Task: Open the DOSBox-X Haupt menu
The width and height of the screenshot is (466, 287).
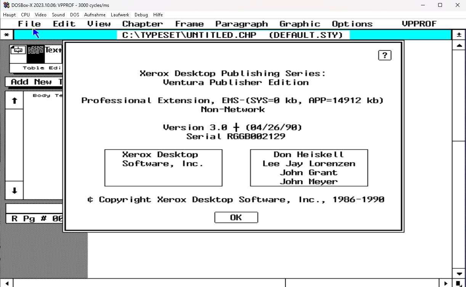Action: click(x=10, y=15)
